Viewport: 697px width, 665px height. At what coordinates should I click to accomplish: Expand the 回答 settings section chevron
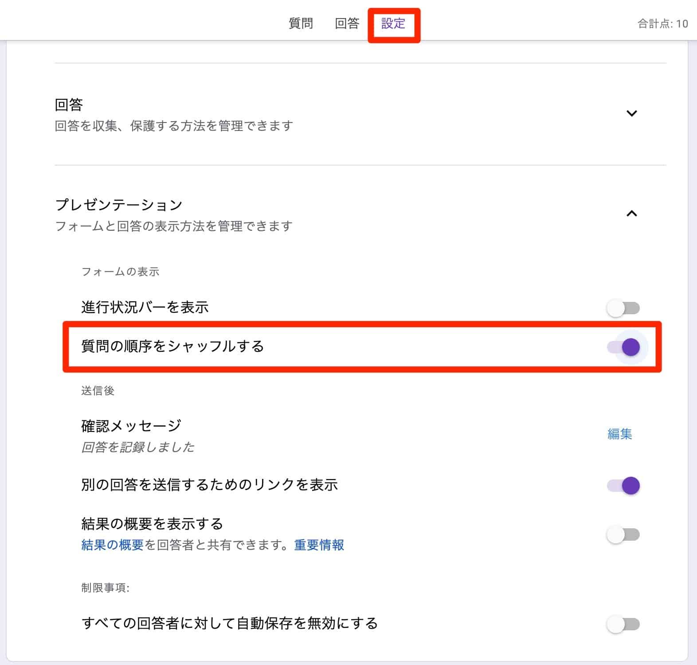pos(631,113)
